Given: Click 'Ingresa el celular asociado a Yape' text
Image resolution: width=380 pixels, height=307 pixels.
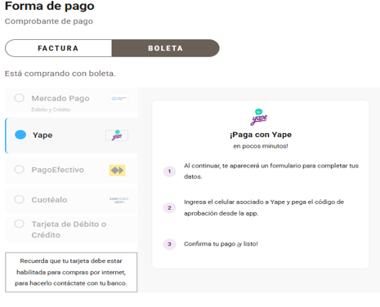Looking at the screenshot, I should point(264,207).
